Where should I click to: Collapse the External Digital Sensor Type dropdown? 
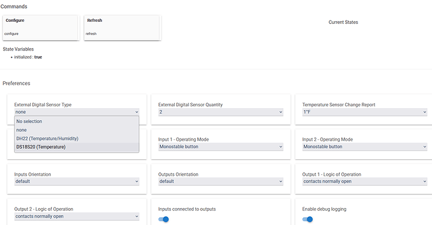[76, 112]
